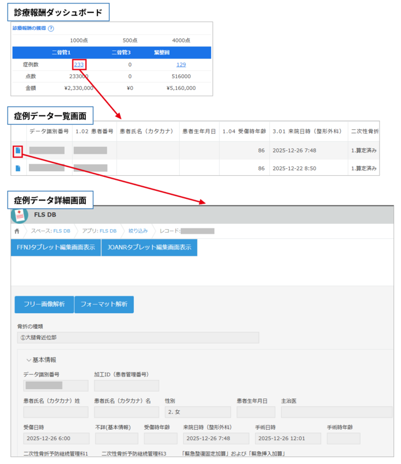Click the 516000 points cell

(181, 77)
